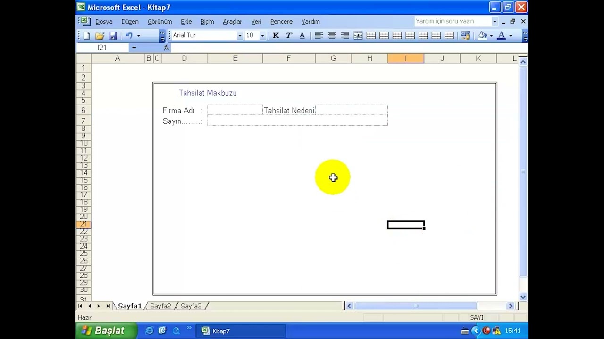
Task: Click the vertical scrollbar down arrow
Action: pyautogui.click(x=523, y=297)
